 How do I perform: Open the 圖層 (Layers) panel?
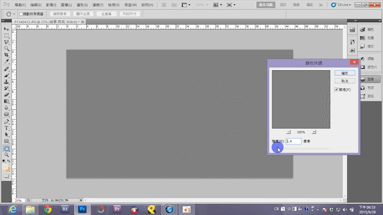pyautogui.click(x=371, y=79)
